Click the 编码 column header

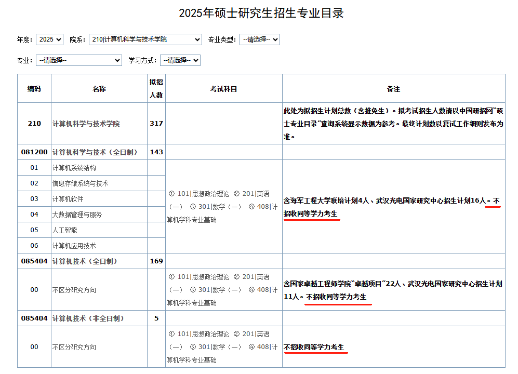(x=34, y=89)
